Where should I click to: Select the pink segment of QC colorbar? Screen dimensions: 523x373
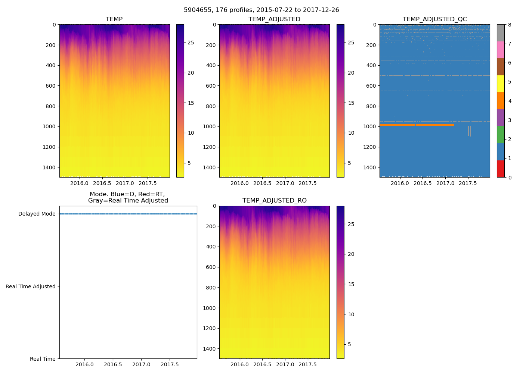tap(501, 50)
